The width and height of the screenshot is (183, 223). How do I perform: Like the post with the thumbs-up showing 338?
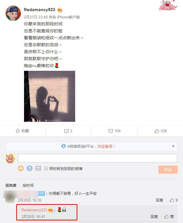click(157, 131)
